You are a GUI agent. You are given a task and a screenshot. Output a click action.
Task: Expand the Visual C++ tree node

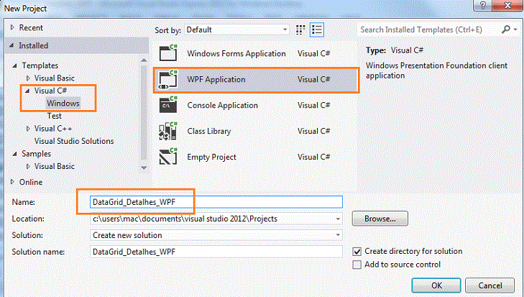click(x=28, y=129)
